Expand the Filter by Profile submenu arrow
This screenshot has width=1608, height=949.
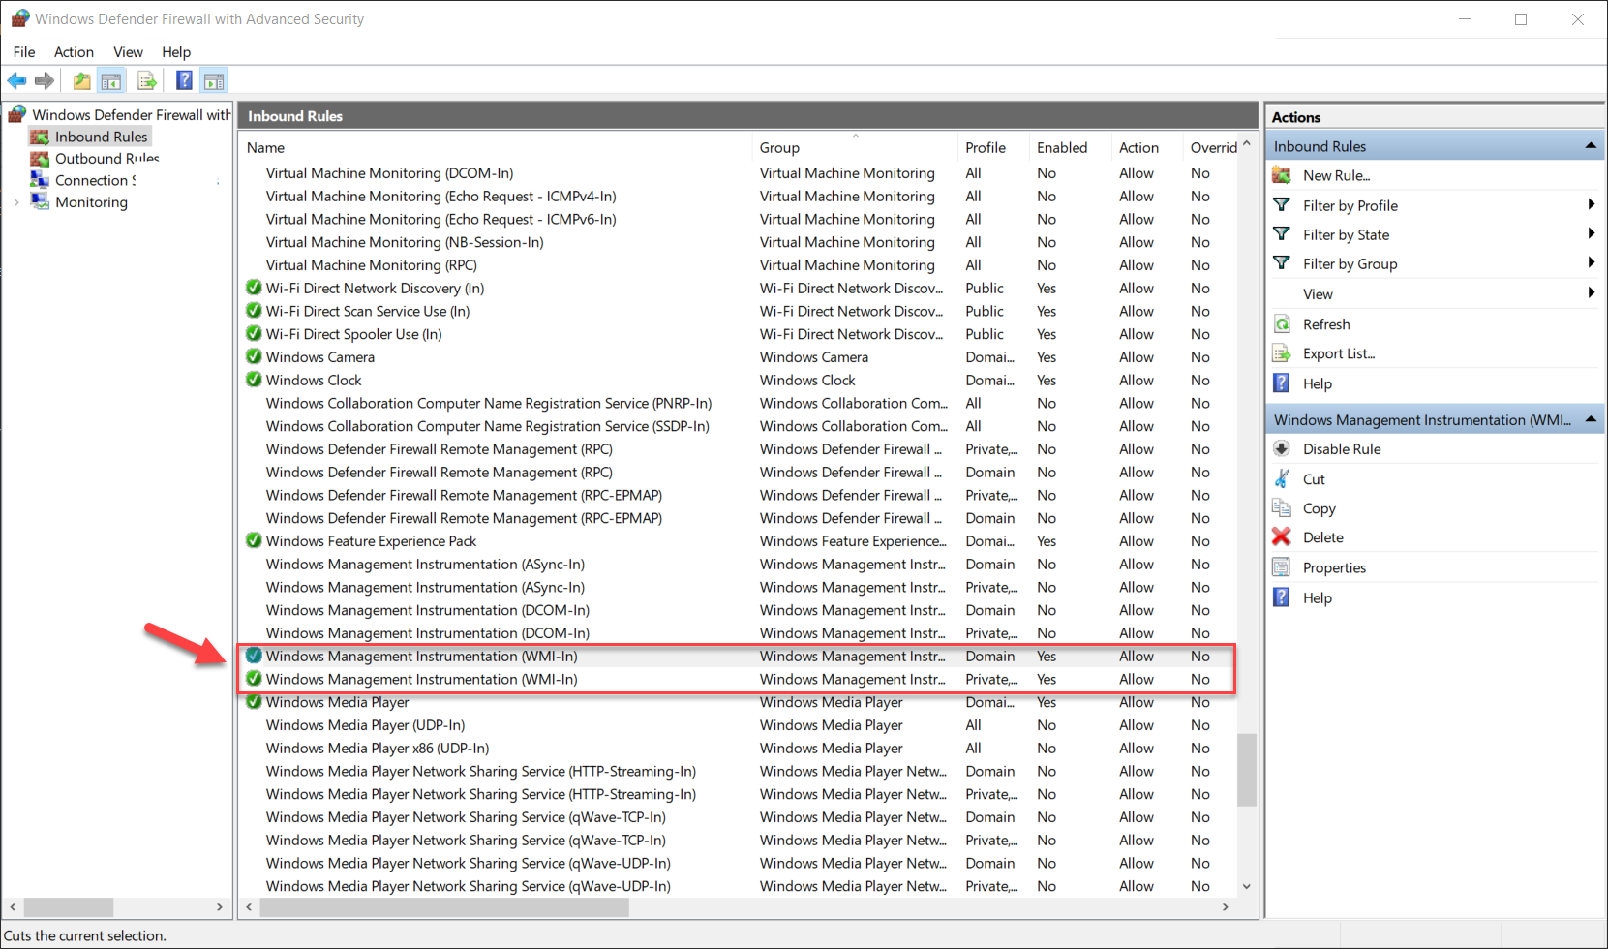point(1592,204)
